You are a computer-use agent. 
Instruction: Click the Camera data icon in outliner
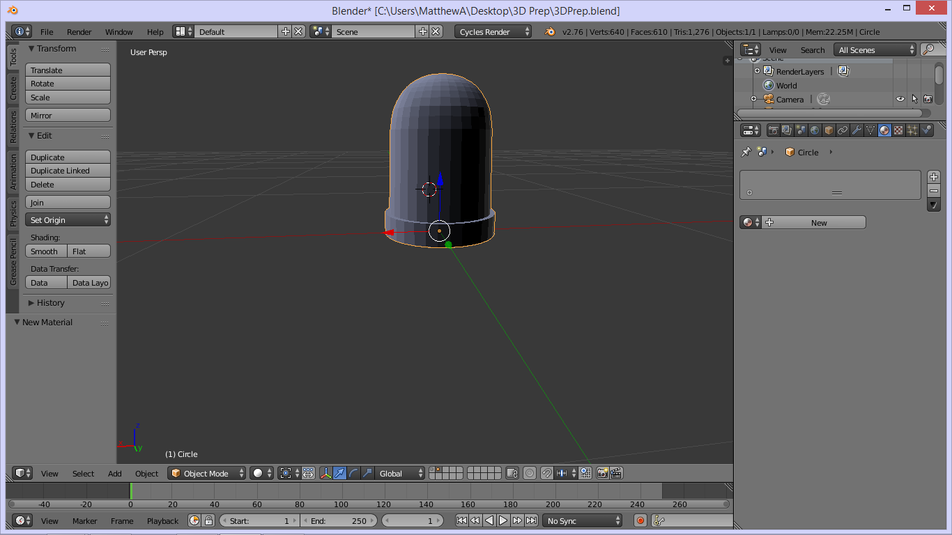pos(823,100)
